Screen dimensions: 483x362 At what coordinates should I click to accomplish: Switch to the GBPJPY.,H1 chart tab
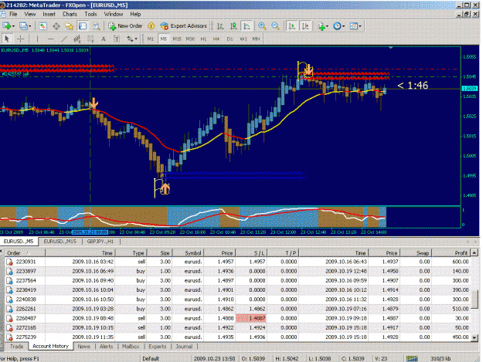100,242
